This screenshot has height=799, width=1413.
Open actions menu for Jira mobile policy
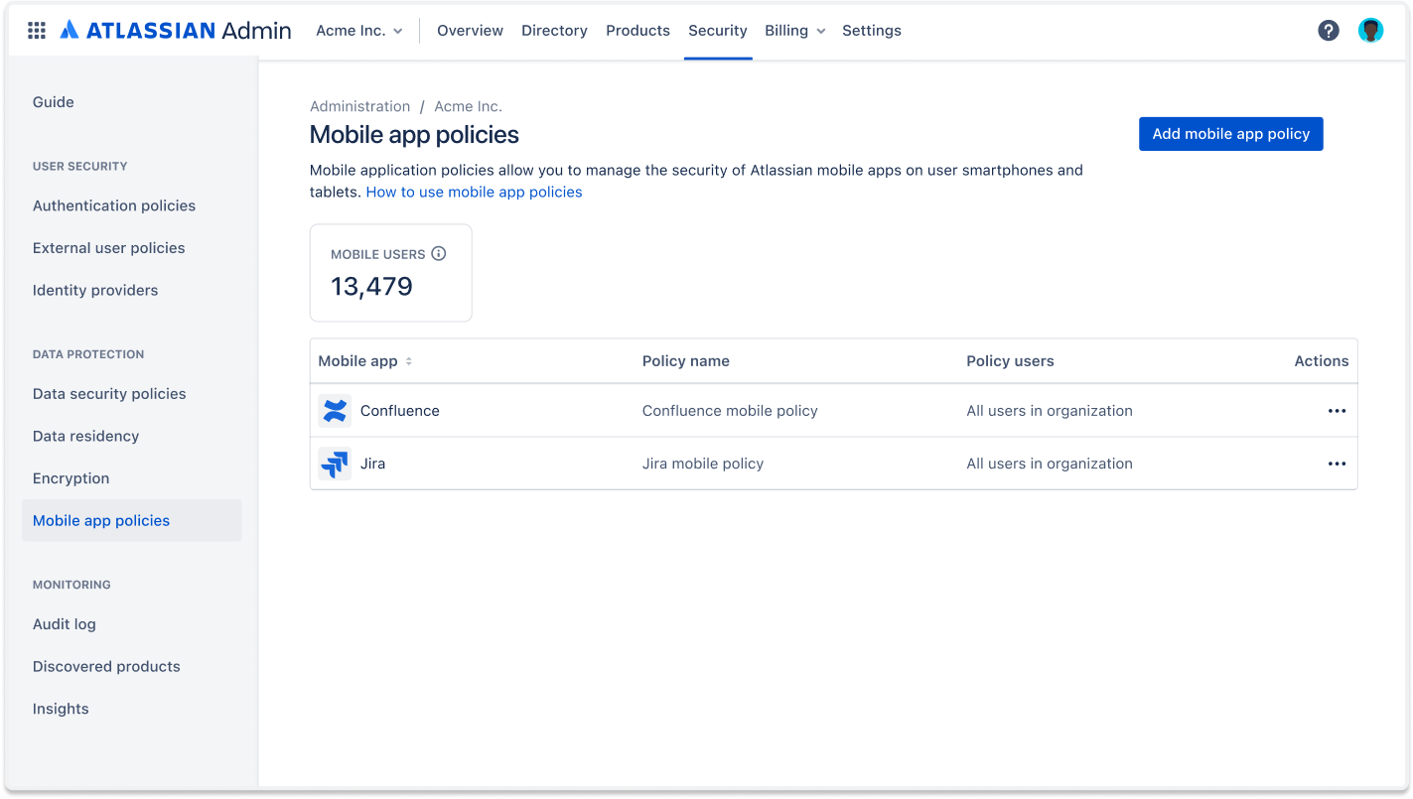click(x=1337, y=464)
